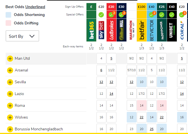Click the Odds Shortening blue swatch
The image size is (188, 134).
[8, 15]
